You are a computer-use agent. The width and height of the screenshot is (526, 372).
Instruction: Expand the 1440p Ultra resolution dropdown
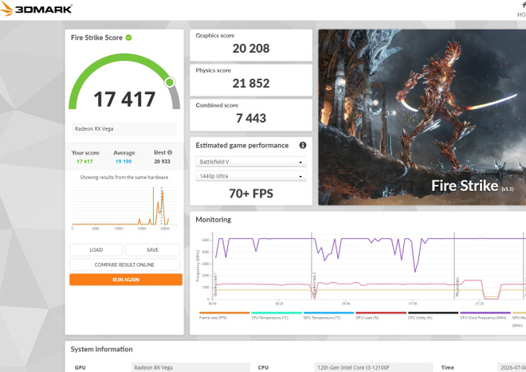click(251, 176)
